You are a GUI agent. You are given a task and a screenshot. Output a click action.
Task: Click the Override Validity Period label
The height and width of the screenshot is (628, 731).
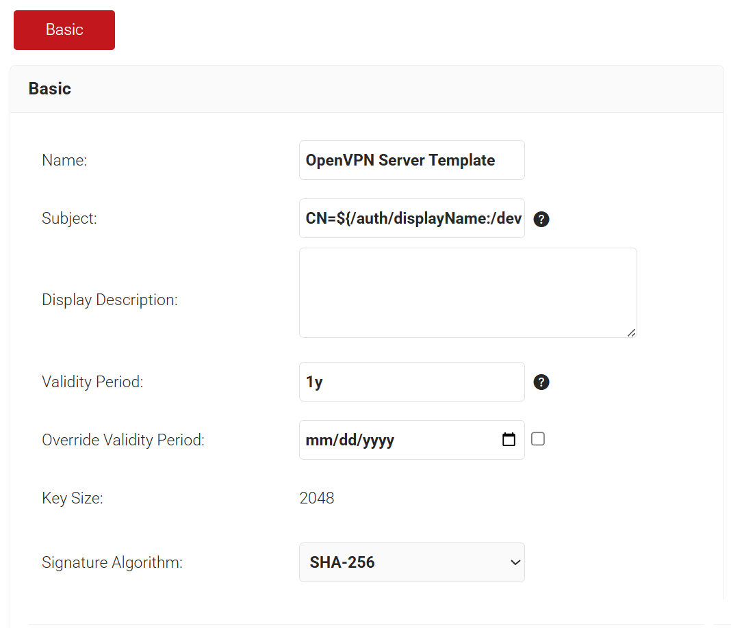123,440
